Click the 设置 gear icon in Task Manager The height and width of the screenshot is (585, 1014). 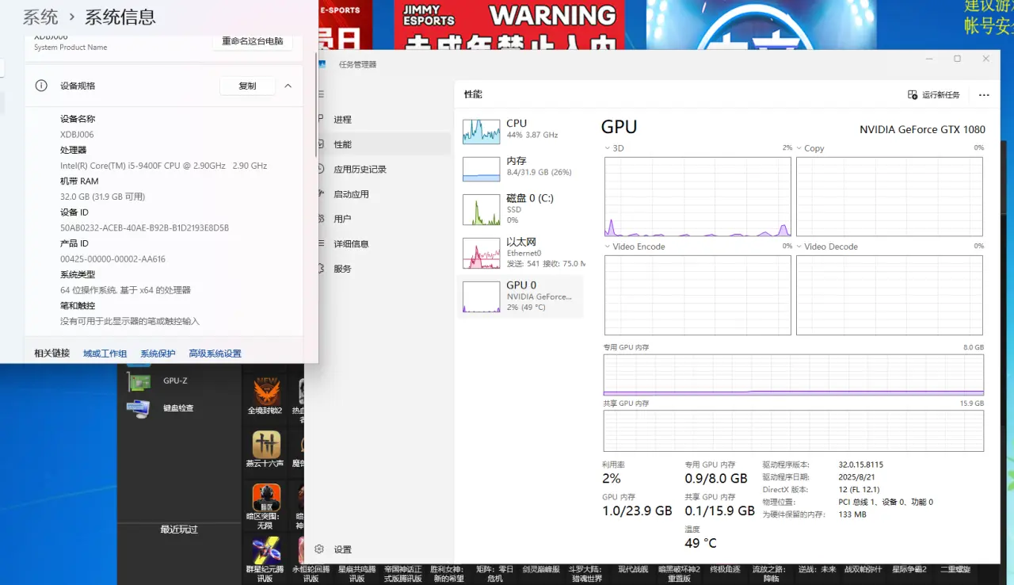pyautogui.click(x=319, y=549)
